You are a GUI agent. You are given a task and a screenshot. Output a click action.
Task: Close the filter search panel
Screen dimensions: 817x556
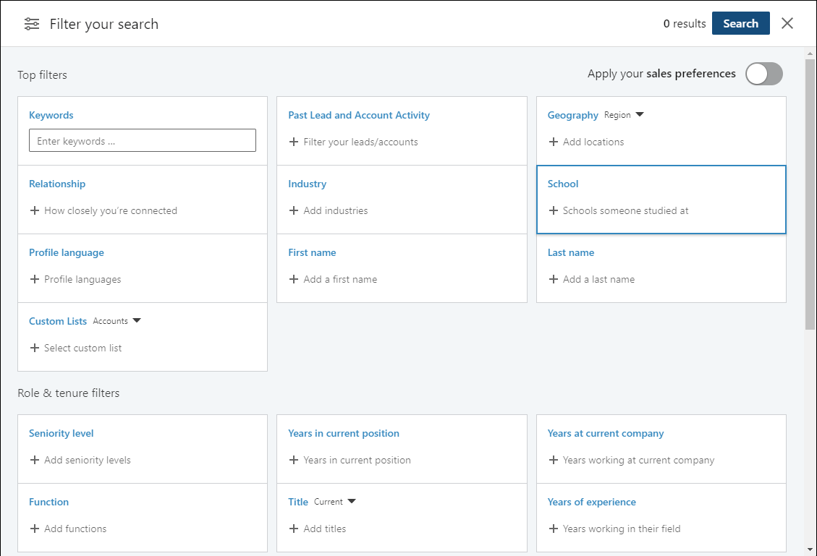787,23
